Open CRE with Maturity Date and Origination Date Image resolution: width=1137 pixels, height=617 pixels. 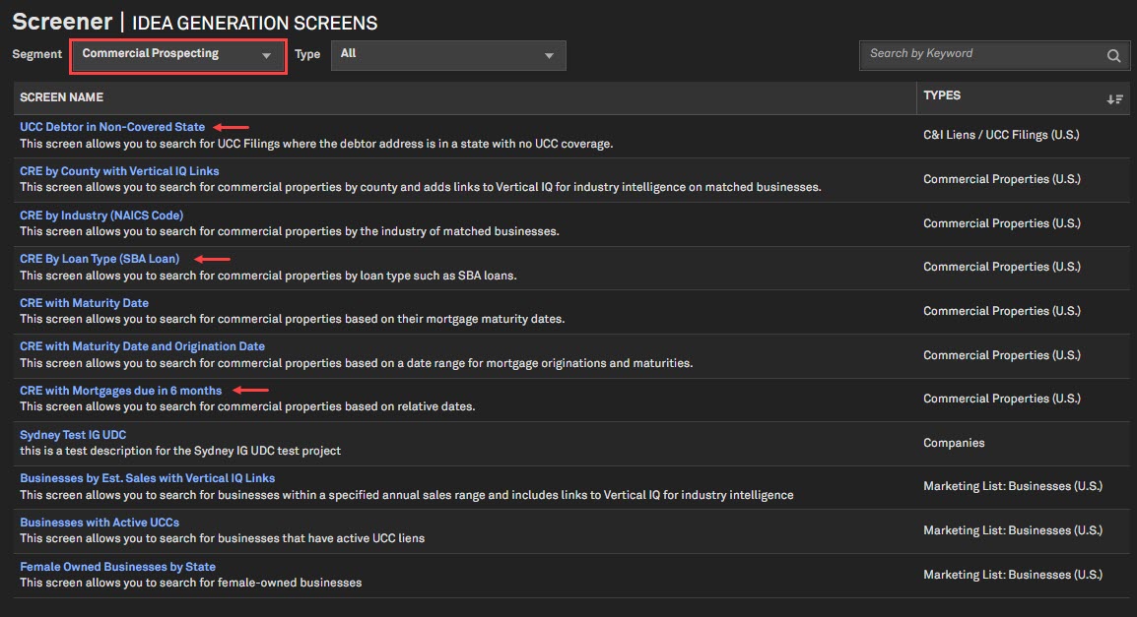142,346
